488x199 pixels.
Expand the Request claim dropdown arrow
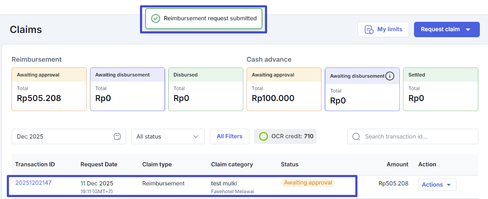(x=468, y=30)
